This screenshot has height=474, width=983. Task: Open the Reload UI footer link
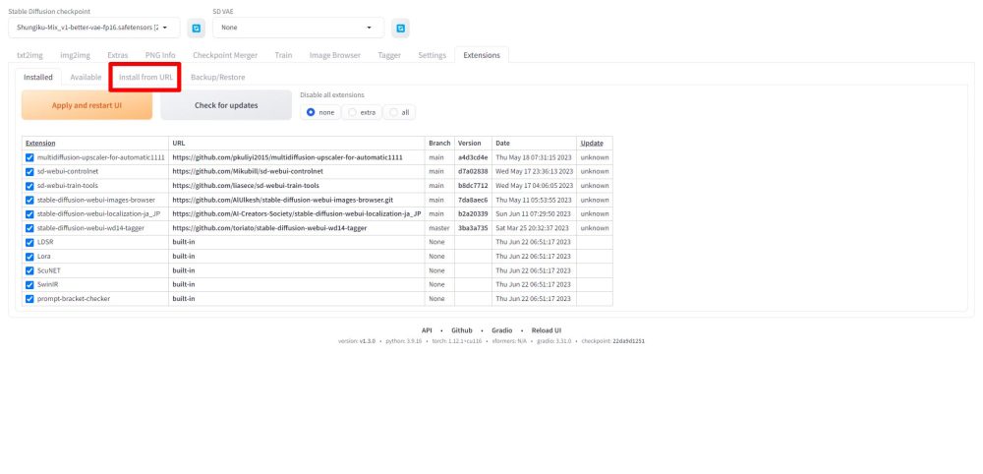pyautogui.click(x=545, y=330)
